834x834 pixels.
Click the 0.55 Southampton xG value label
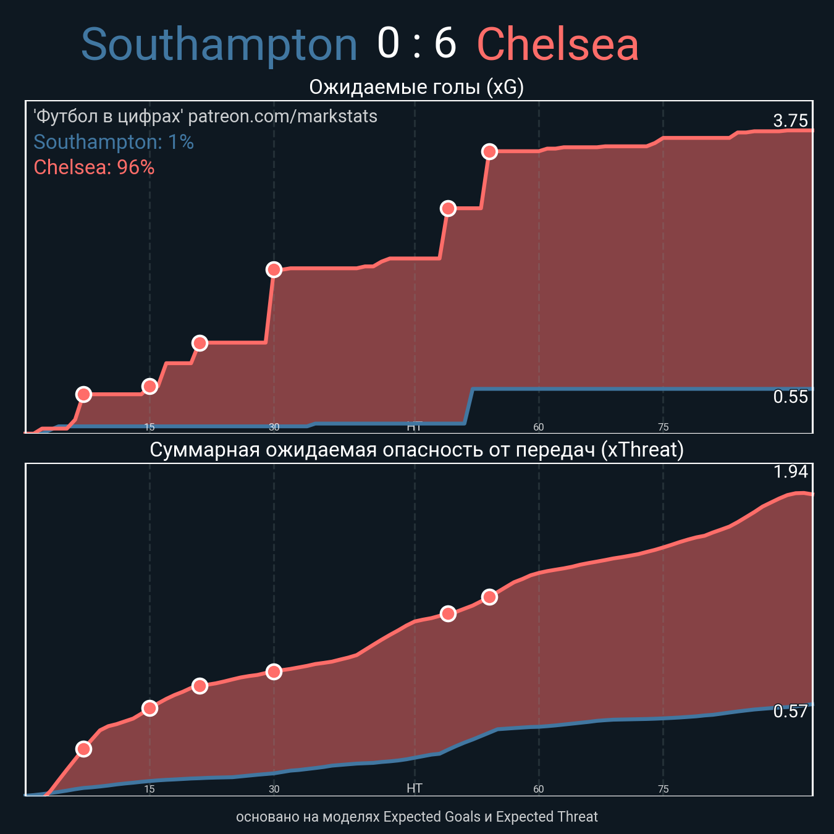(791, 397)
